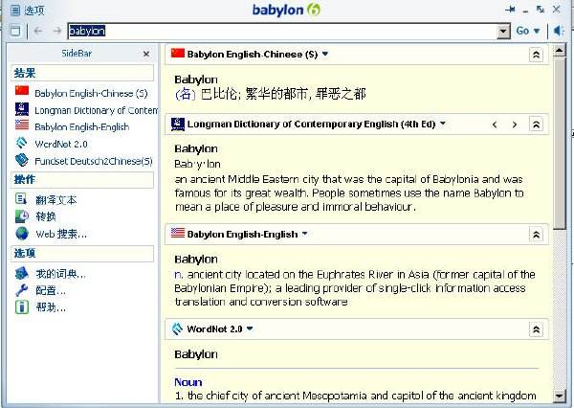Open Babylon English-Chinese (S) header dropdown

(x=325, y=54)
